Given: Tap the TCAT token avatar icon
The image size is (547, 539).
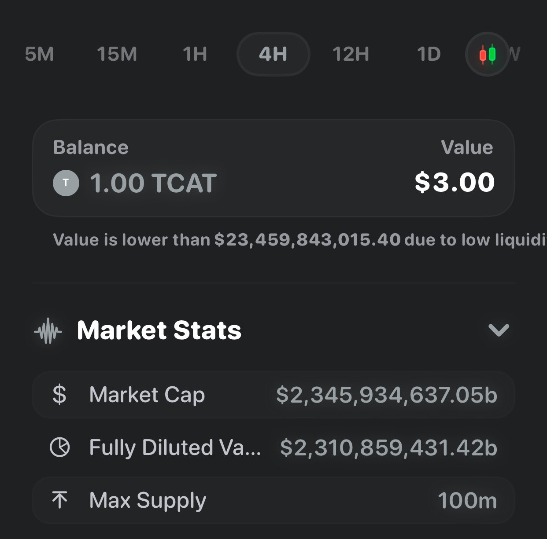Looking at the screenshot, I should click(66, 183).
